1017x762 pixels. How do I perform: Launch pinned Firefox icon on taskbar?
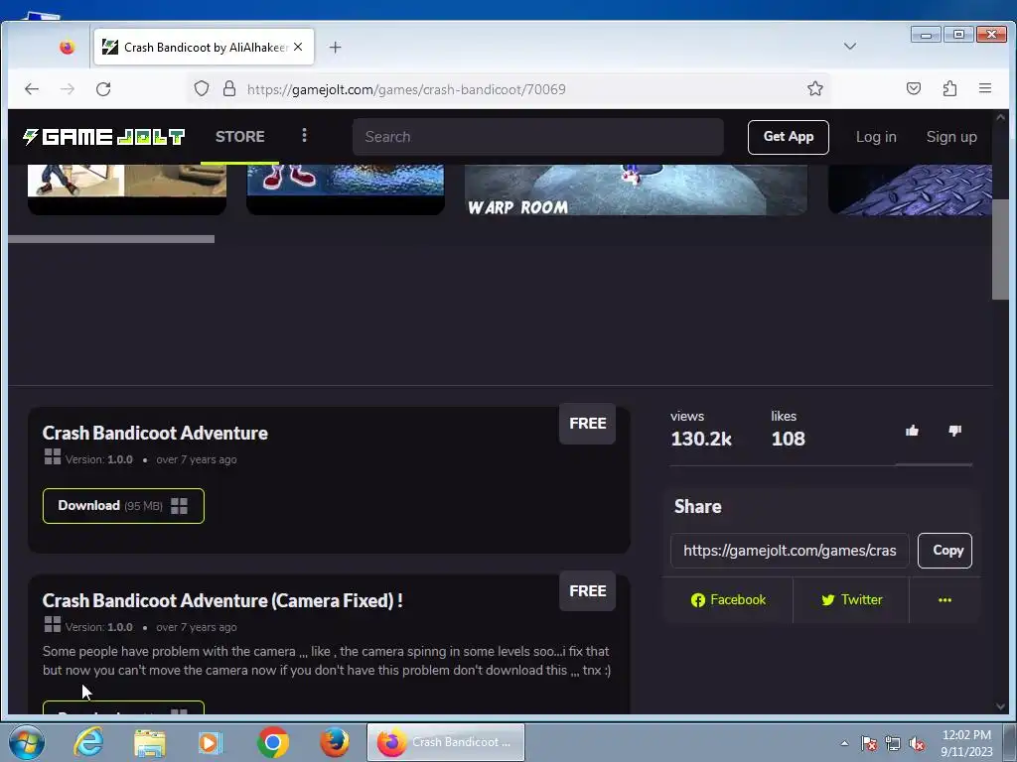click(335, 742)
